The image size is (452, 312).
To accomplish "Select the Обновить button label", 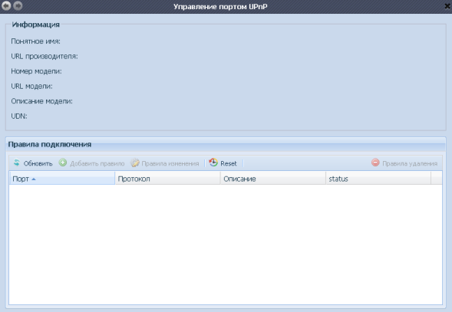I will pyautogui.click(x=38, y=163).
